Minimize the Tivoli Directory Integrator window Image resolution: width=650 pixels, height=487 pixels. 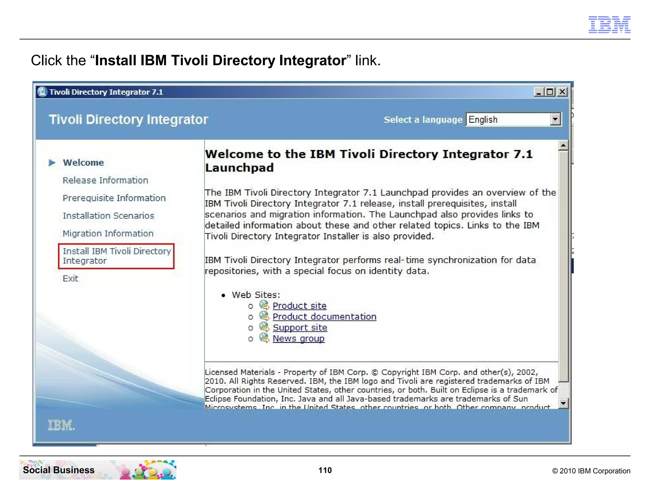pos(539,92)
